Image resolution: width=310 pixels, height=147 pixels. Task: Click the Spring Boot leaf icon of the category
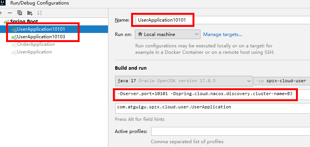pyautogui.click(x=6, y=21)
